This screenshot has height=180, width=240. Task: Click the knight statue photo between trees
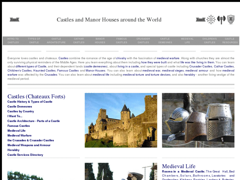tap(121, 171)
